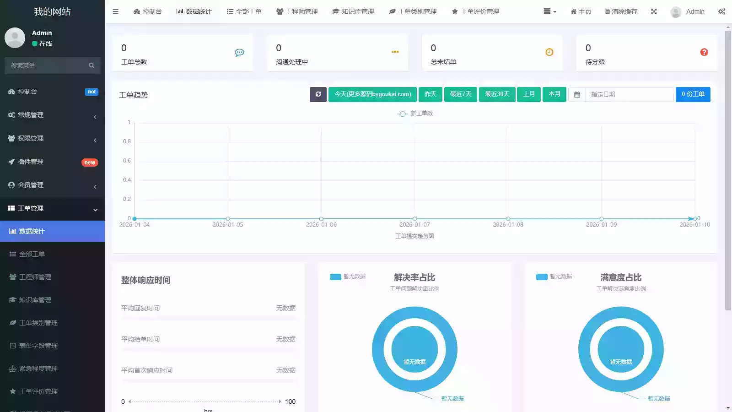Click the refresh icon beside 今天 button
Screen dimensions: 732x412
coord(318,94)
